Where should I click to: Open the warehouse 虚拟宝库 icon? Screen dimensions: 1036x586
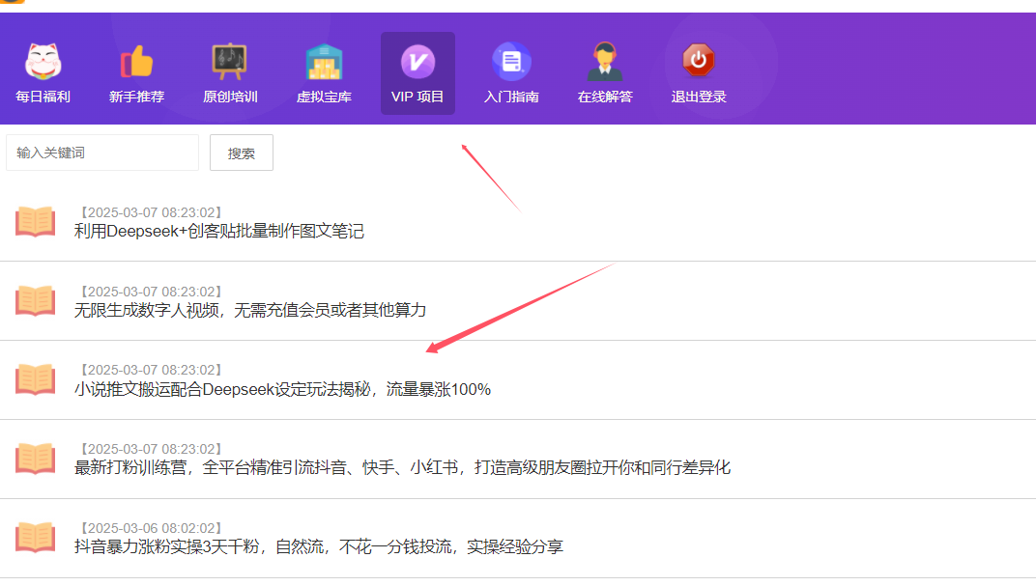(x=324, y=62)
